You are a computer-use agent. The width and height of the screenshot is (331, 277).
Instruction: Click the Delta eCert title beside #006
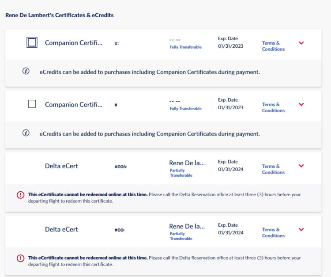click(x=61, y=166)
